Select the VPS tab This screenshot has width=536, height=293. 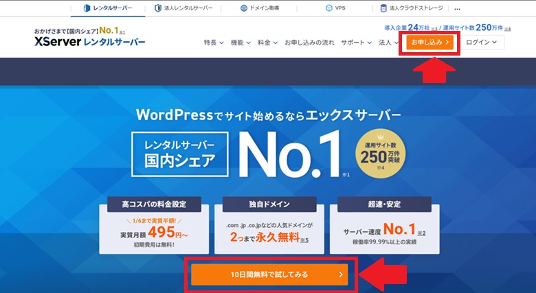pos(335,8)
